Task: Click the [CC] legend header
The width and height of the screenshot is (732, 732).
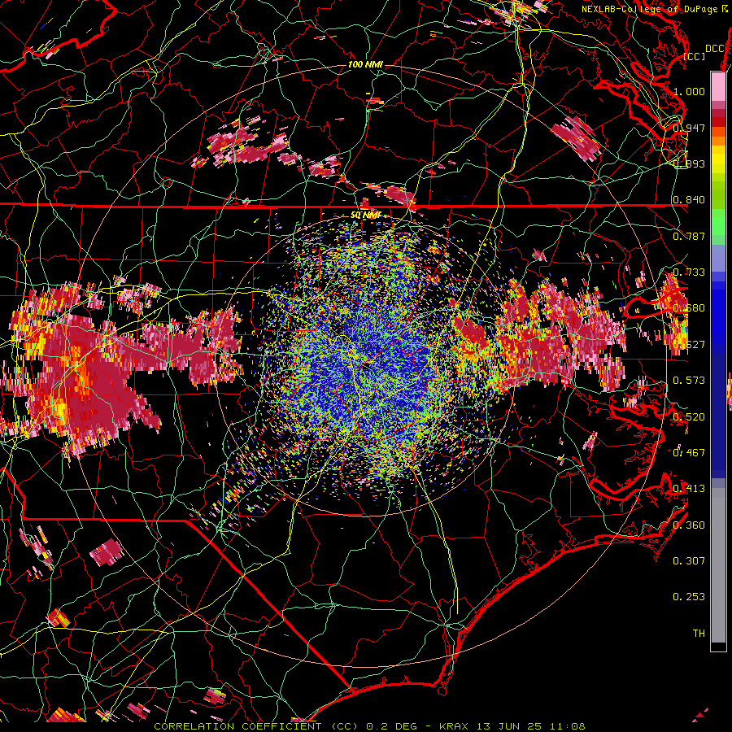Action: (695, 56)
